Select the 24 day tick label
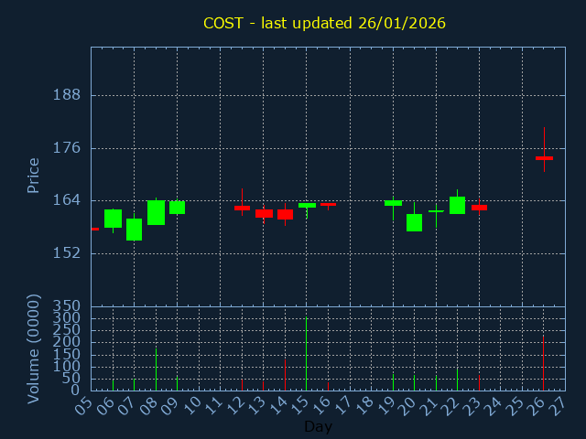 click(494, 405)
